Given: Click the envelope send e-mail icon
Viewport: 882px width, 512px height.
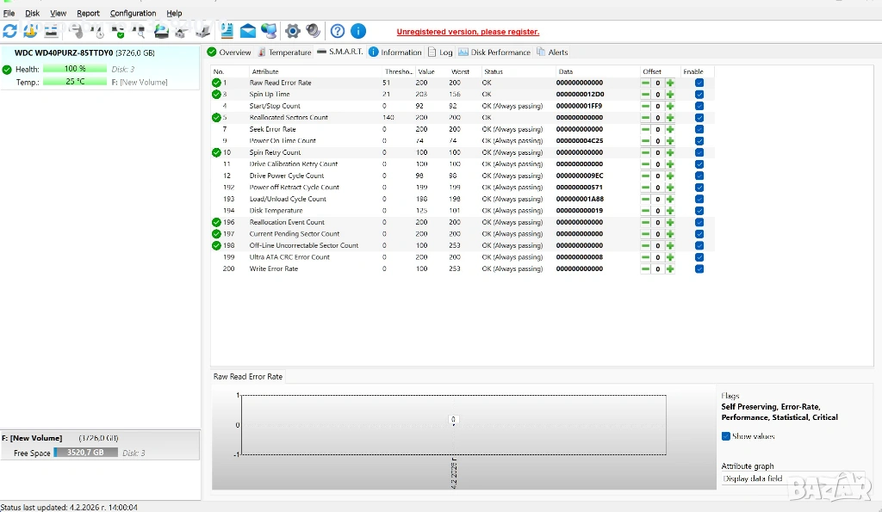Looking at the screenshot, I should click(x=248, y=31).
